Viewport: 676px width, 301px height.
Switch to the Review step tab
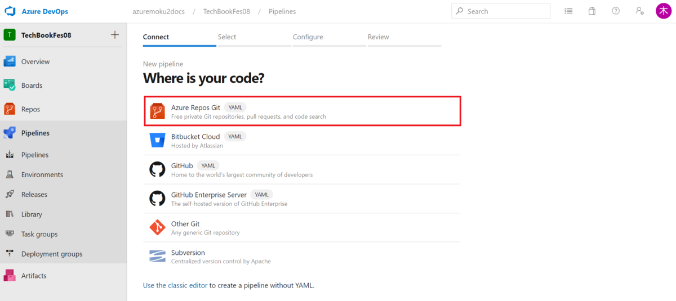coord(404,38)
